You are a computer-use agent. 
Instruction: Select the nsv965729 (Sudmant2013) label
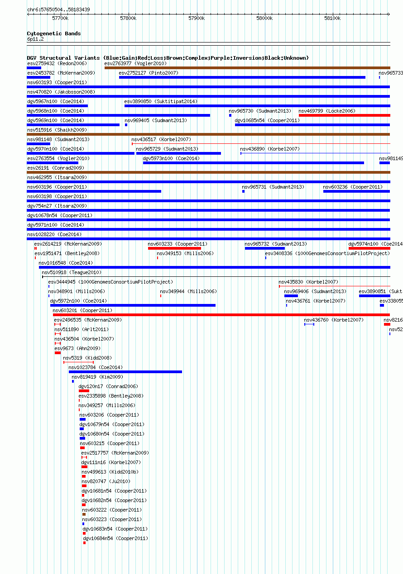(167, 149)
